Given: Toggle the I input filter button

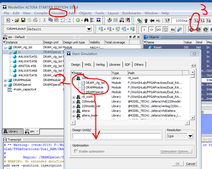Looking at the screenshot, I should click(144, 29).
